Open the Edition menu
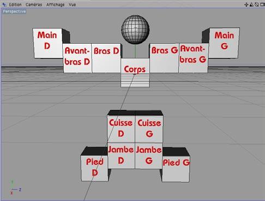This screenshot has height=201, width=265. click(x=15, y=5)
